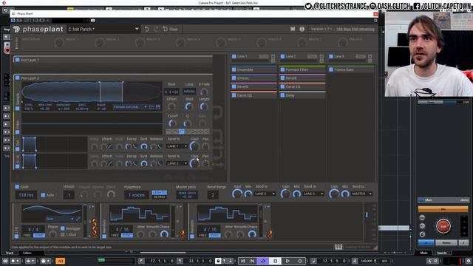Toggle the Glide checkbox
This screenshot has height=266, width=473.
[17, 187]
